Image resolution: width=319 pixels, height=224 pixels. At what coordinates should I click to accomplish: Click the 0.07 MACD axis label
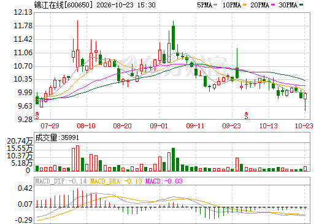pyautogui.click(x=25, y=204)
